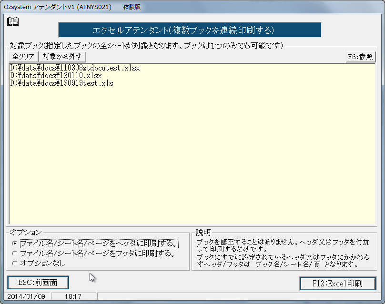The height and width of the screenshot is (304, 385).
Task: Open file browser via F6:参照 button
Action: pos(360,56)
